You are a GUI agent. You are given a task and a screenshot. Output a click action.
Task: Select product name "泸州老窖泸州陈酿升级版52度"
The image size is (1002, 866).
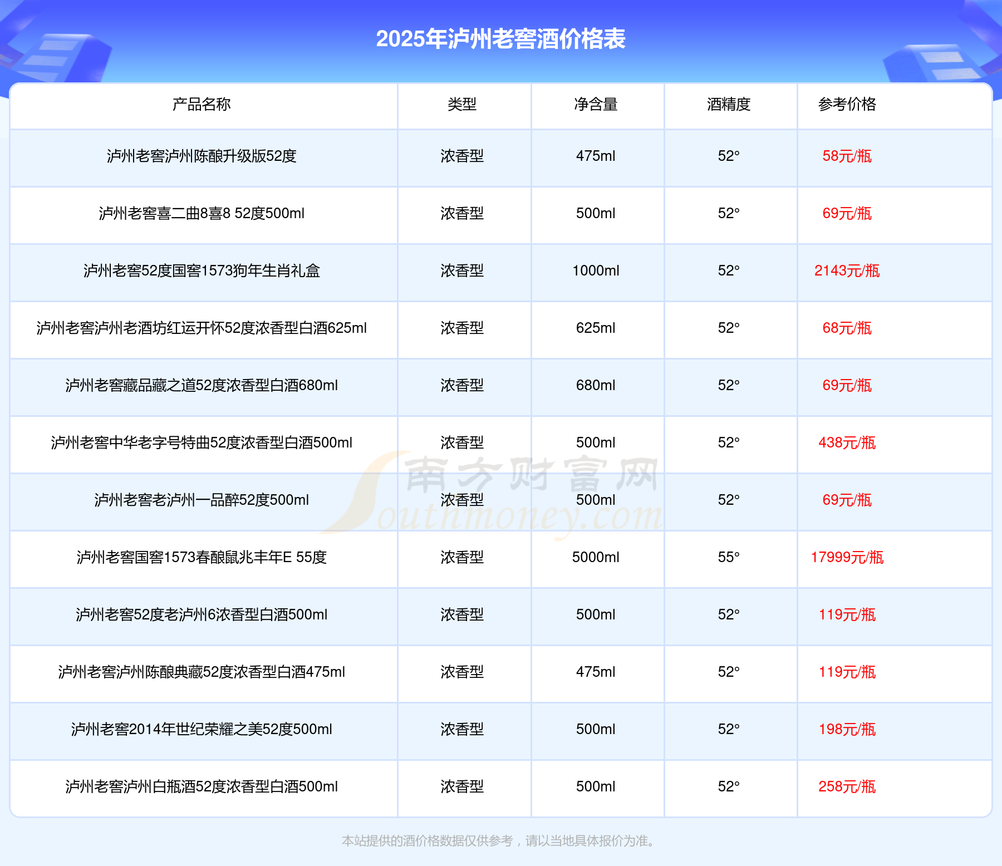pos(202,156)
